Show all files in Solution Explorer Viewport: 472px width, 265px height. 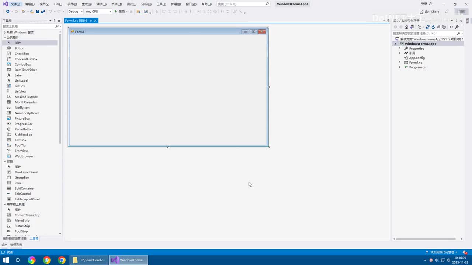(x=444, y=27)
